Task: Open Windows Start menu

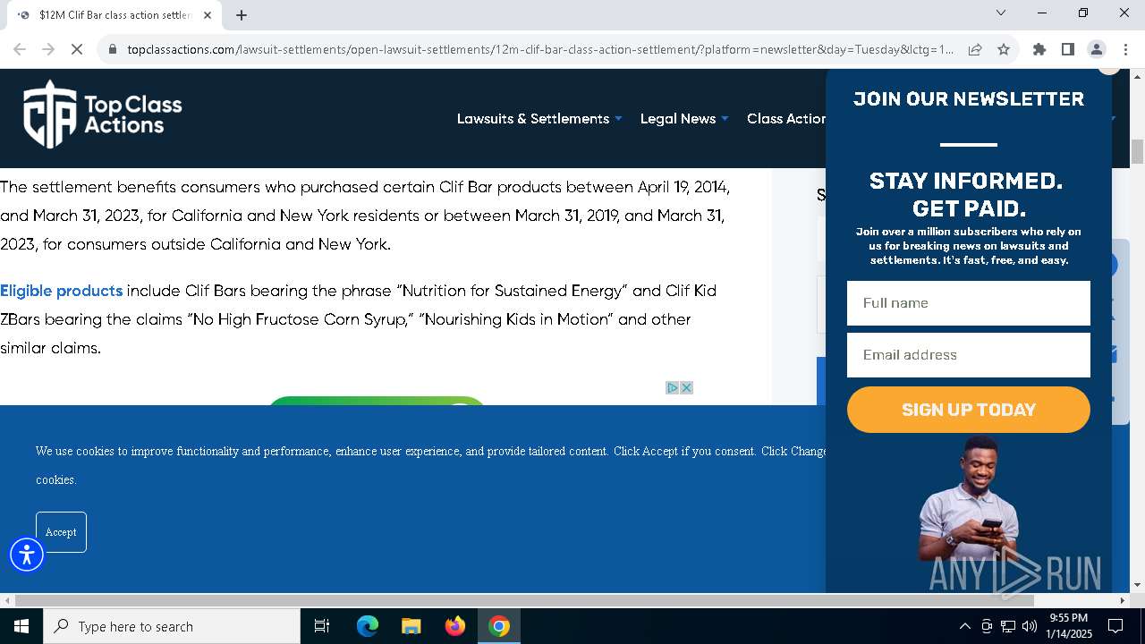Action: pos(21,626)
